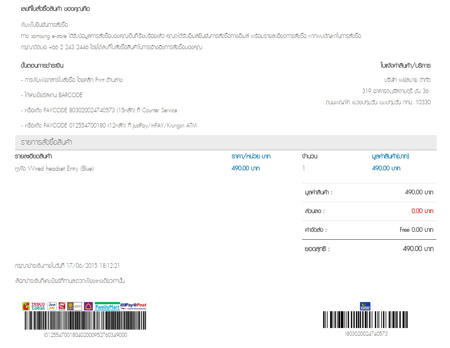Click the ขั้นตอนการชำระเงิน heading
Viewport: 450px width, 348px height.
click(x=42, y=66)
